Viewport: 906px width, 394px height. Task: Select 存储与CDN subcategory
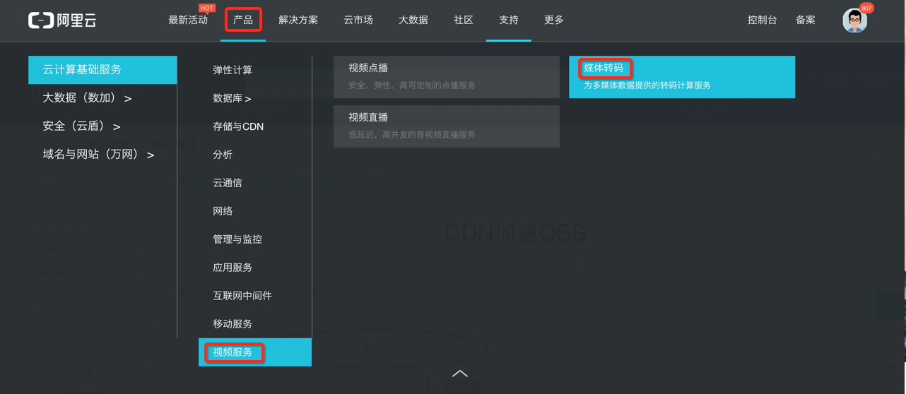[x=238, y=126]
